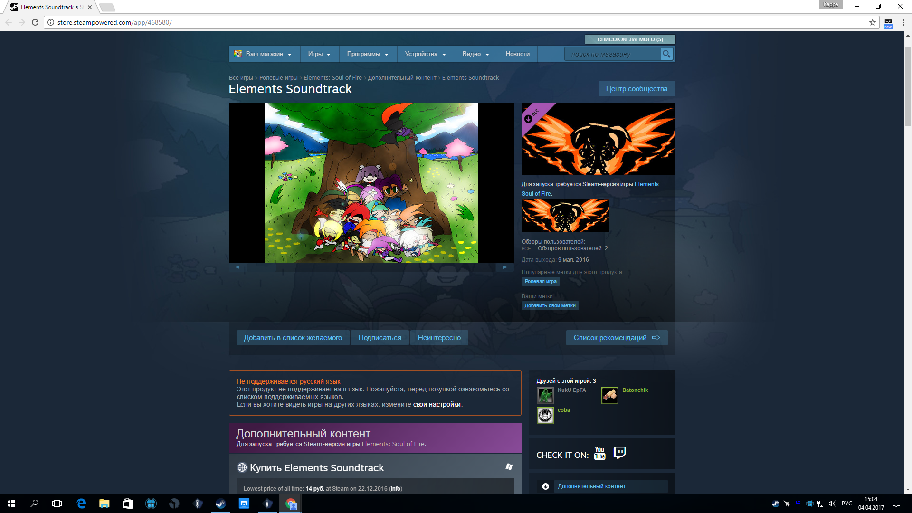Expand the Видео dropdown menu
The image size is (912, 513).
pyautogui.click(x=476, y=54)
